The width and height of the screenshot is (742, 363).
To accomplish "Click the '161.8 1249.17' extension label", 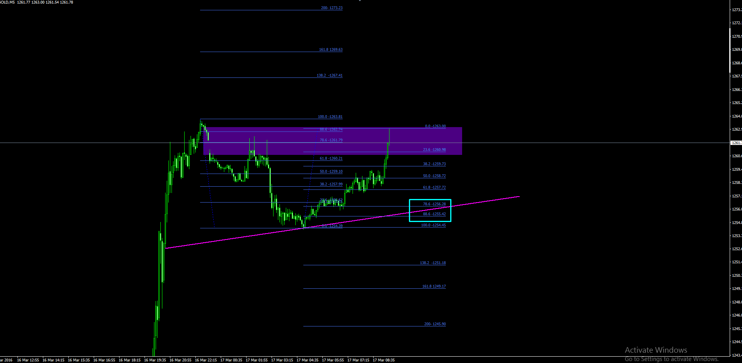I will pos(434,286).
